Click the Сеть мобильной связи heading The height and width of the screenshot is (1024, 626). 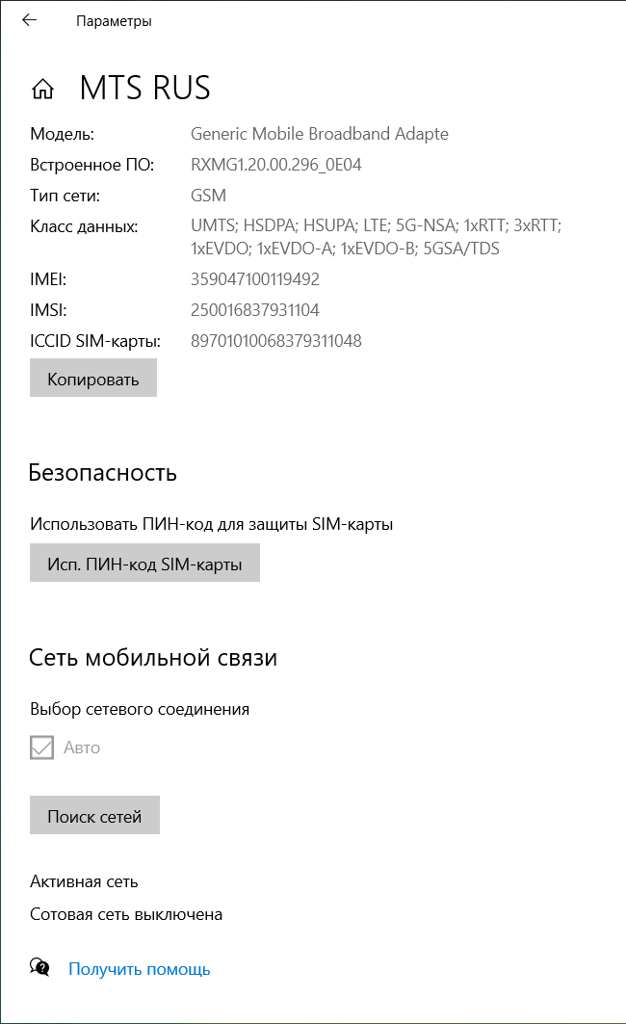[153, 658]
